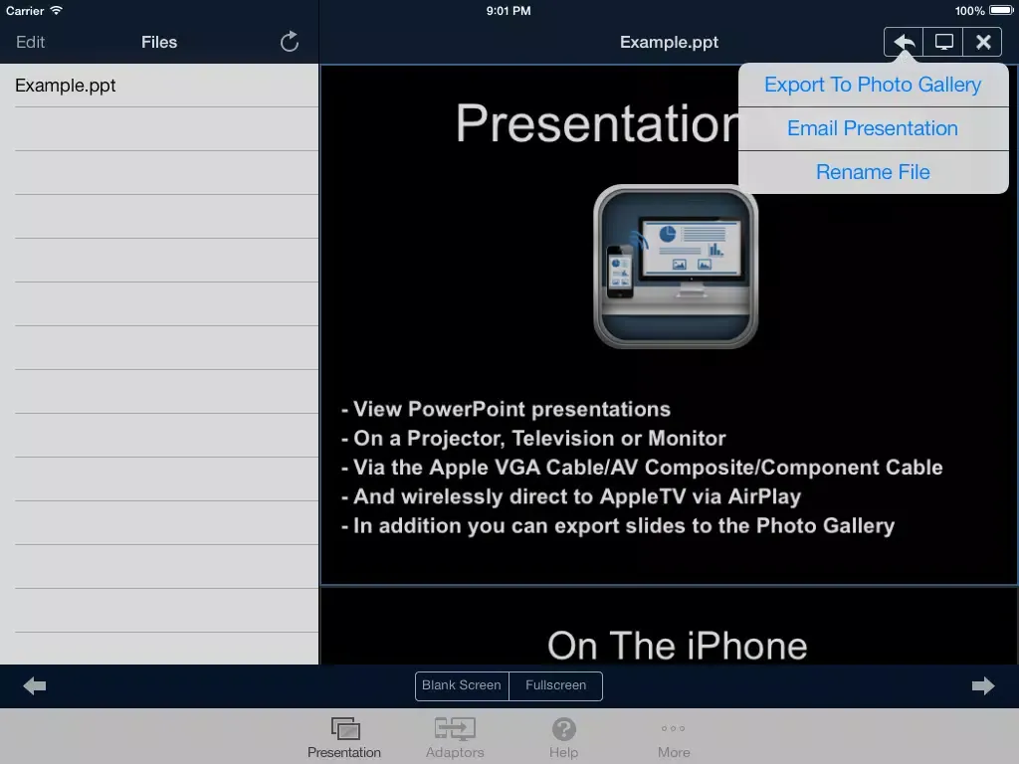Choose Export To Photo Gallery
This screenshot has width=1019, height=764.
click(x=873, y=85)
